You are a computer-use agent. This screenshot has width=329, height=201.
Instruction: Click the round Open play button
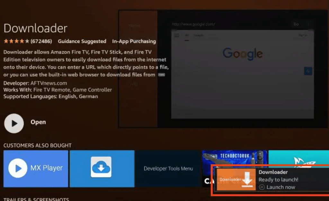14,123
